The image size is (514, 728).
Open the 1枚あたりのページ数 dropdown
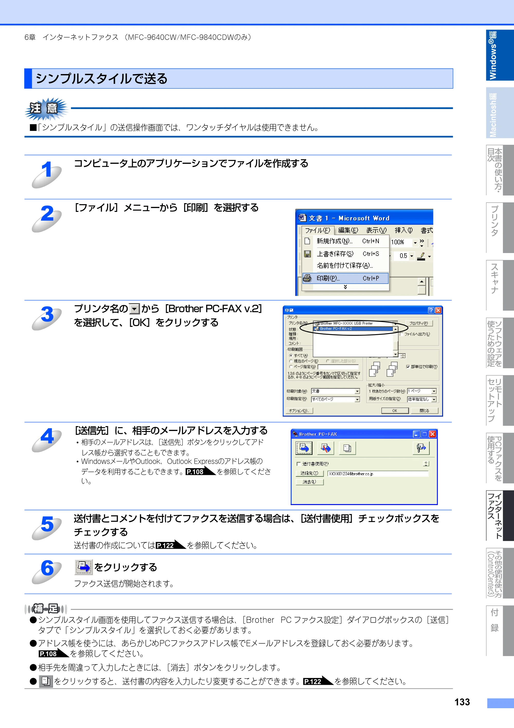point(434,391)
